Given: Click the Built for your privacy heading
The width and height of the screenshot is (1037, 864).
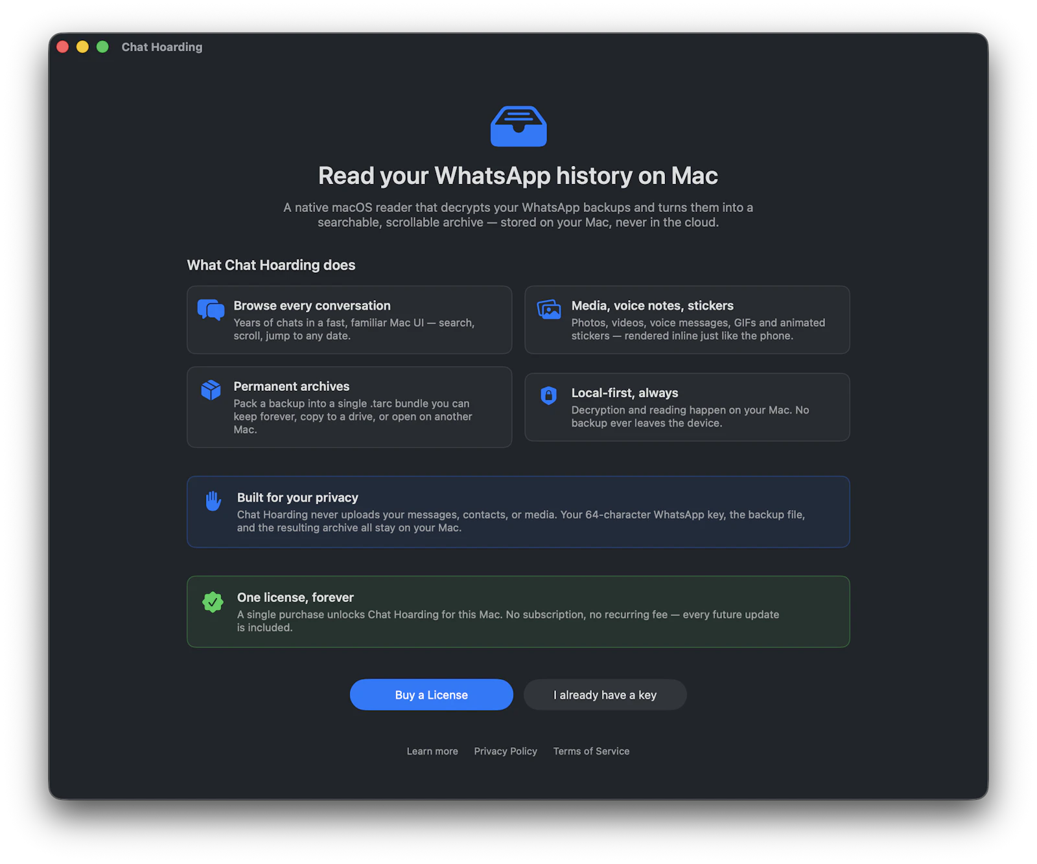Looking at the screenshot, I should (297, 498).
